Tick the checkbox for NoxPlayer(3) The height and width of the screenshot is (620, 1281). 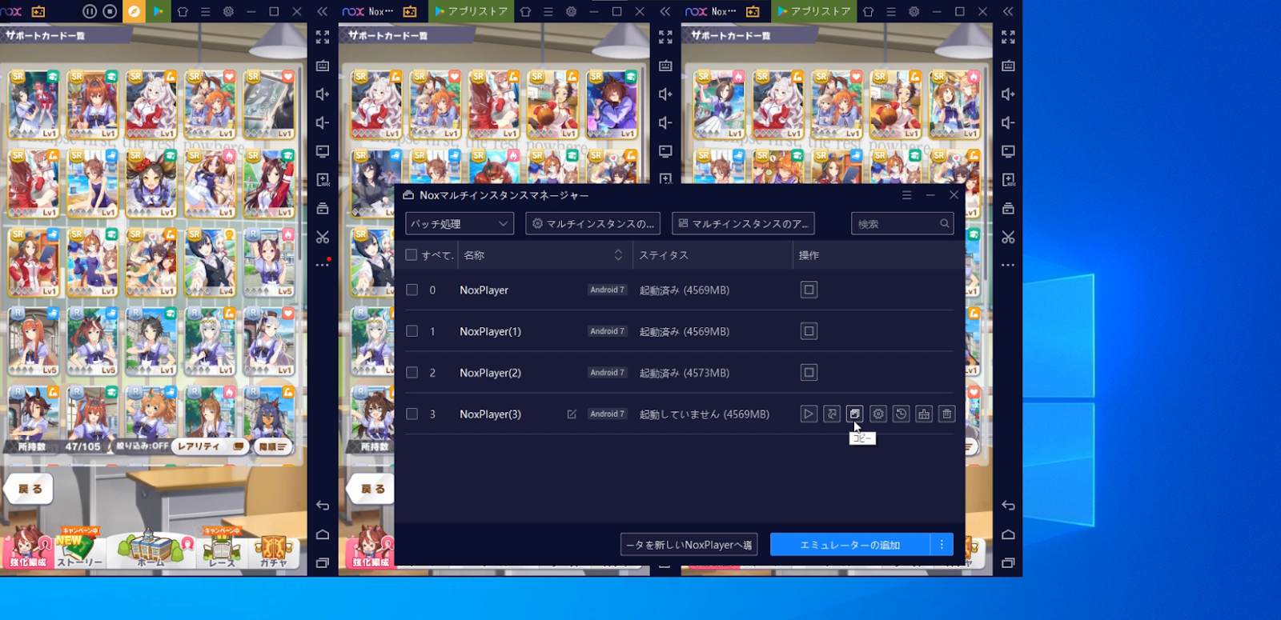tap(412, 414)
